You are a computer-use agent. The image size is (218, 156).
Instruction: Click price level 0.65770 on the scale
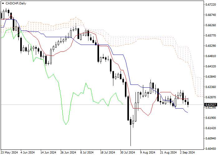211,36
